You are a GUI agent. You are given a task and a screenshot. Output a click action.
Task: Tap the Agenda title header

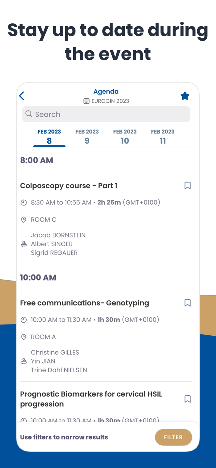[x=106, y=91]
